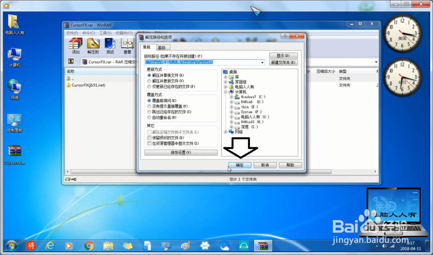Open the destination path dropdown arrow

coord(262,62)
